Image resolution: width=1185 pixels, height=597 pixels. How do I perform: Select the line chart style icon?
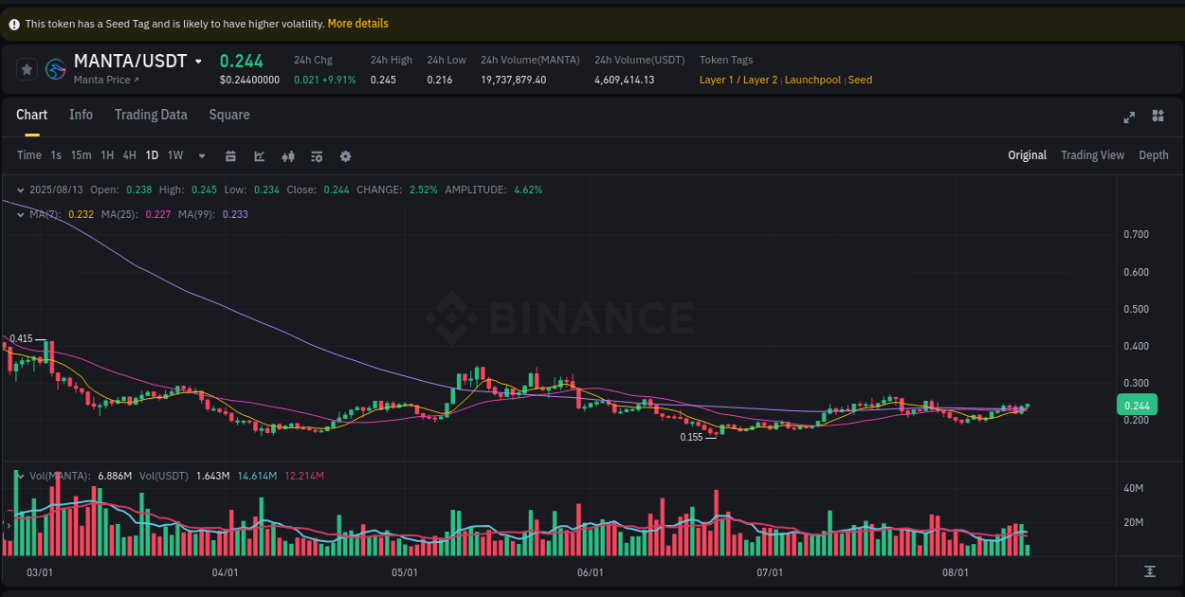pyautogui.click(x=259, y=155)
